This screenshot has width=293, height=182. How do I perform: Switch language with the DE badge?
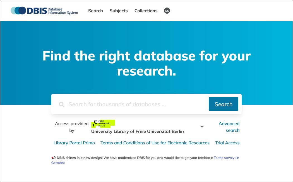pos(167,11)
